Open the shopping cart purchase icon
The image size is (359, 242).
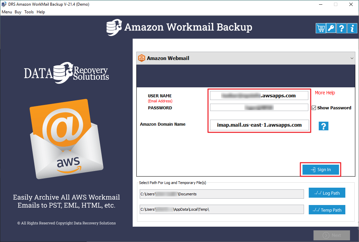320,28
